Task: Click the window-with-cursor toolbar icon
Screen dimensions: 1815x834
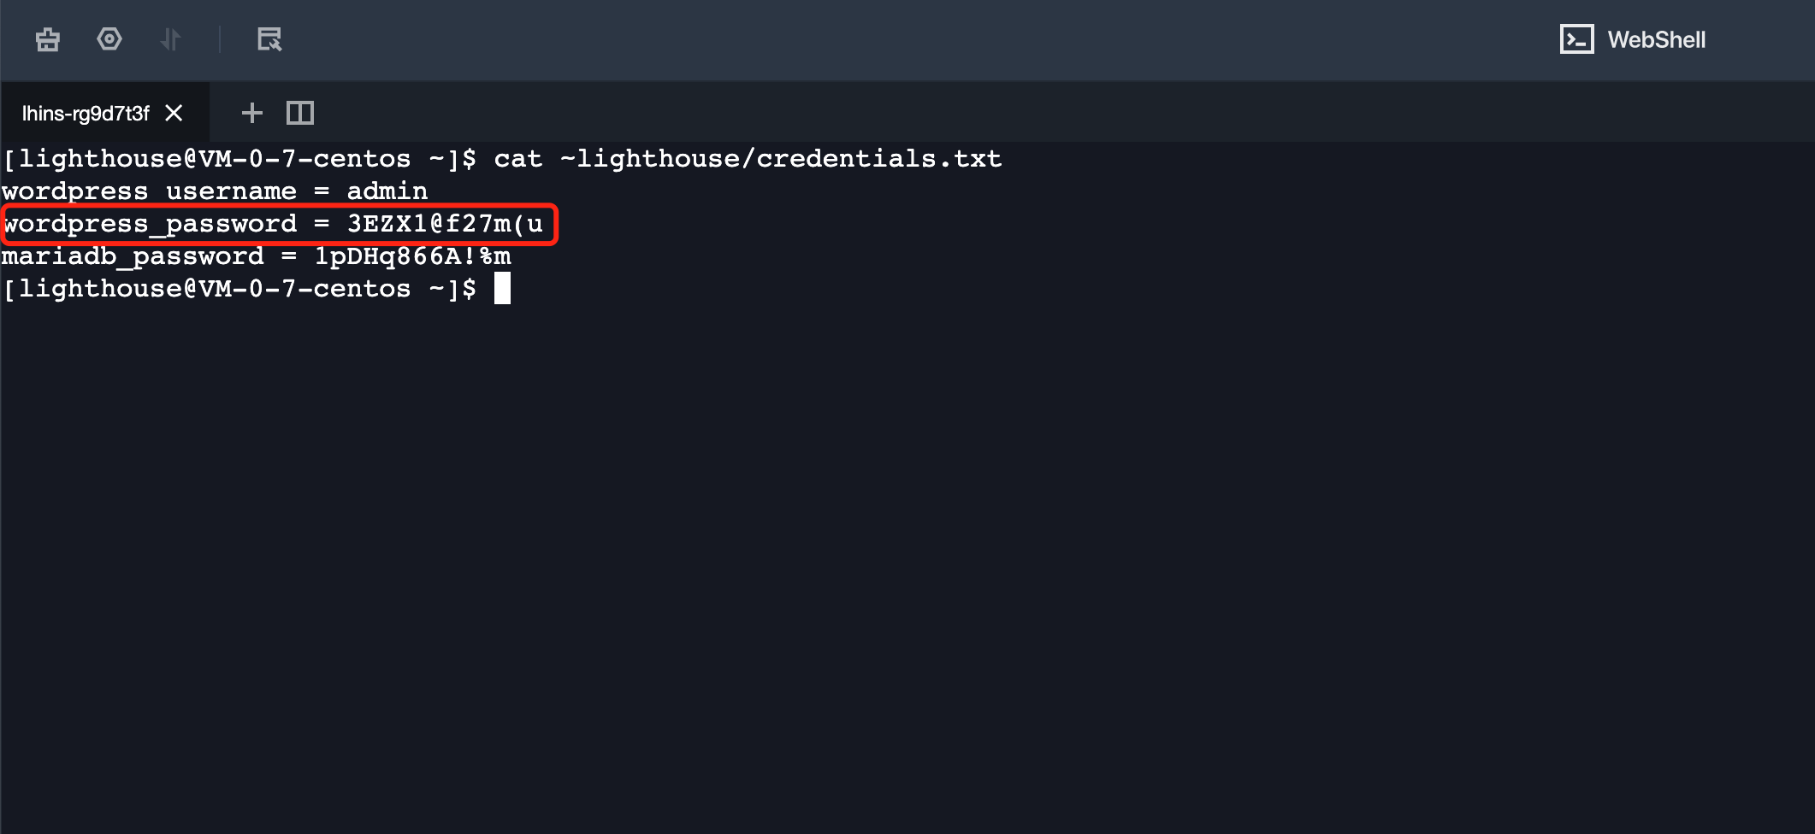Action: [x=269, y=39]
